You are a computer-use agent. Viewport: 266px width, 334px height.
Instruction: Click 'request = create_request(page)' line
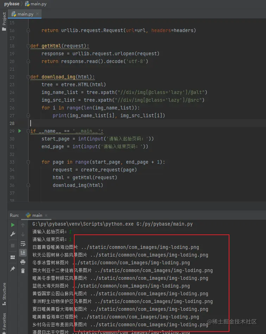(x=95, y=170)
